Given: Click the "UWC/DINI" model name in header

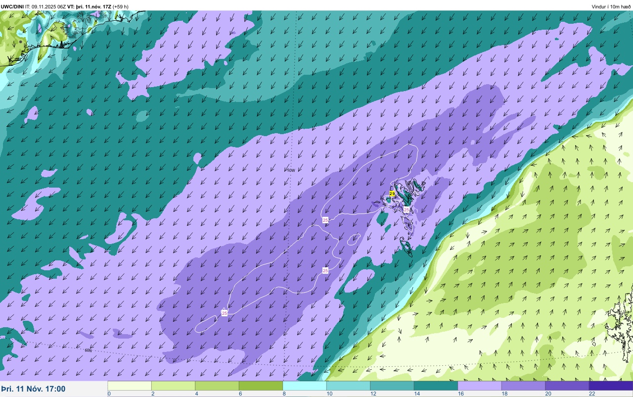Looking at the screenshot, I should click(12, 6).
